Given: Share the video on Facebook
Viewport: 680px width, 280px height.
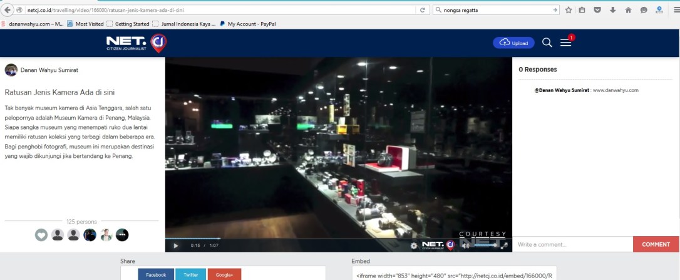Looking at the screenshot, I should click(x=156, y=274).
